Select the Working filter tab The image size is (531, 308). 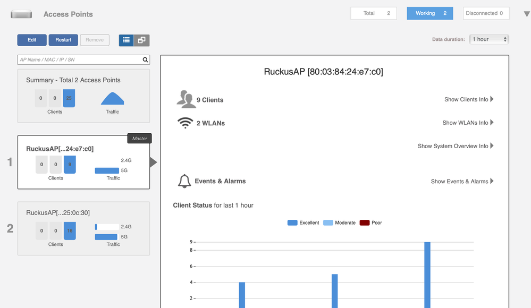[429, 13]
